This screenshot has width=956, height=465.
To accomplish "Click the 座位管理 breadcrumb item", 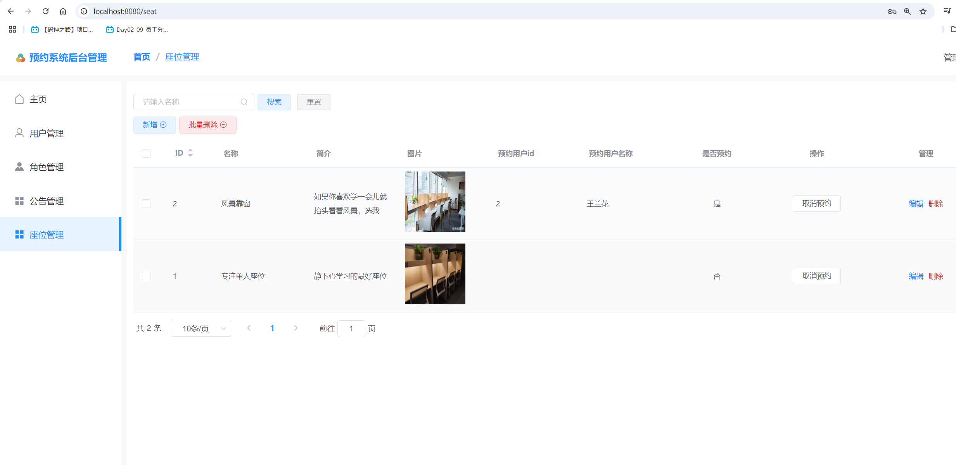I will [182, 57].
